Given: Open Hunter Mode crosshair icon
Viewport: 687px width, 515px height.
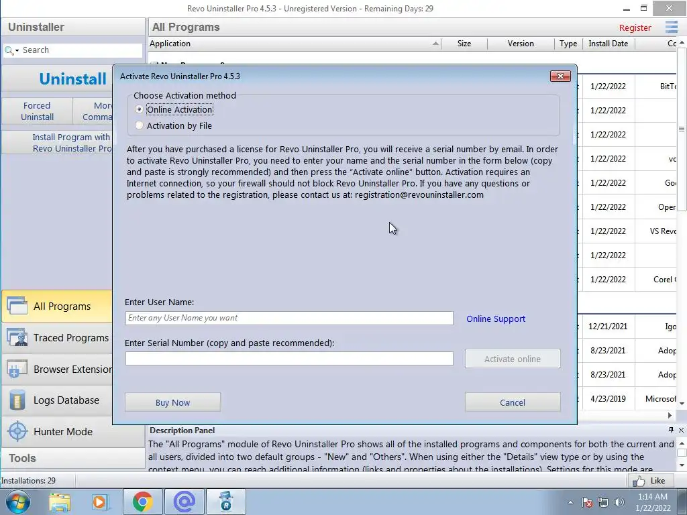Looking at the screenshot, I should [17, 431].
